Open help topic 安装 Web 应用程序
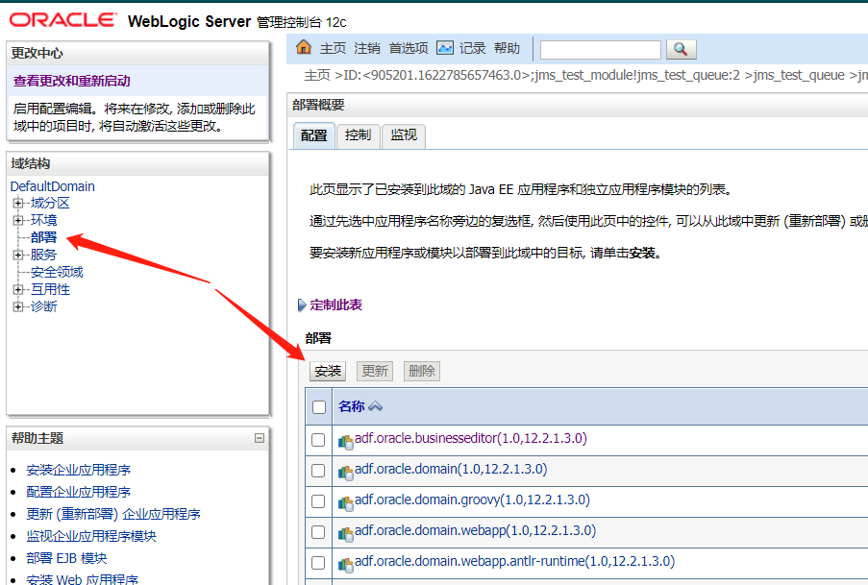Image resolution: width=868 pixels, height=585 pixels. tap(83, 579)
